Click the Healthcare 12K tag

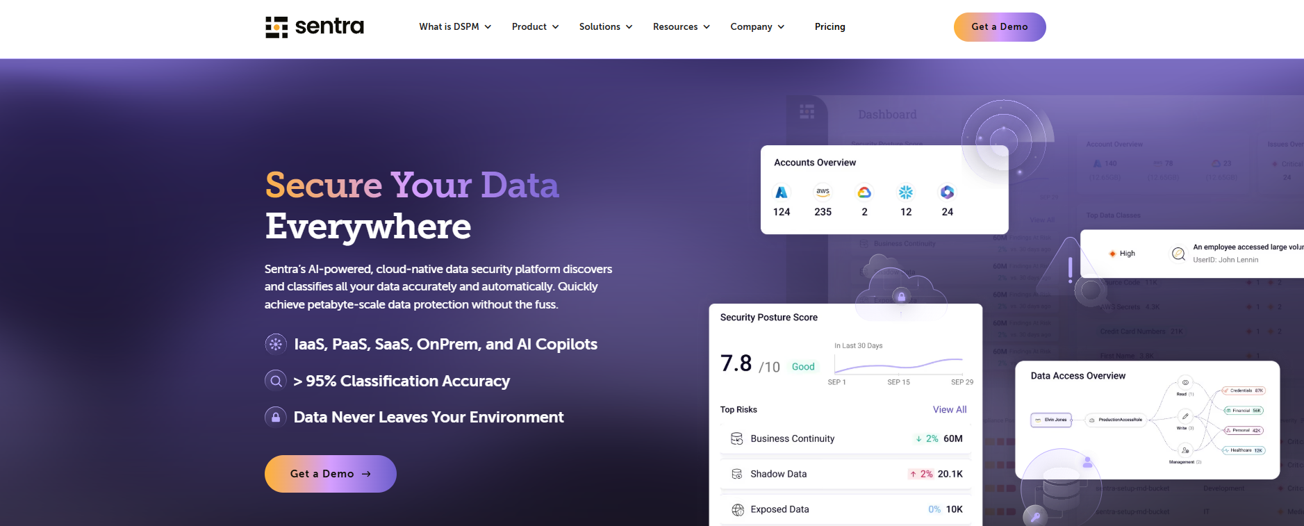click(1244, 450)
